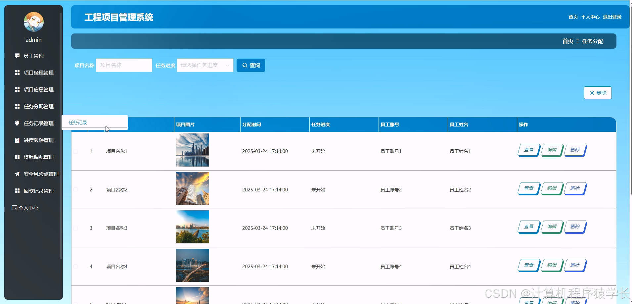Select 任务记录 in the flyout submenu
Viewport: 632px width, 304px height.
(95, 123)
